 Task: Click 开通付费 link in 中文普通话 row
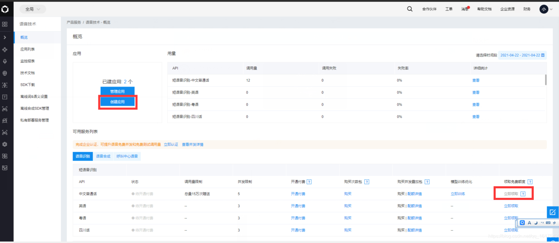(298, 194)
